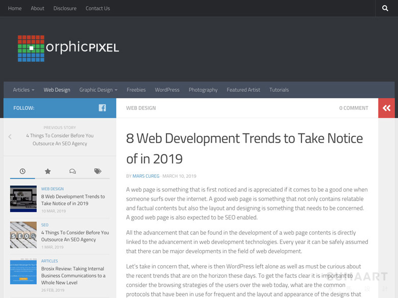Viewport: 398px width, 298px height.
Task: Open the Web Design menu item
Action: [x=57, y=90]
